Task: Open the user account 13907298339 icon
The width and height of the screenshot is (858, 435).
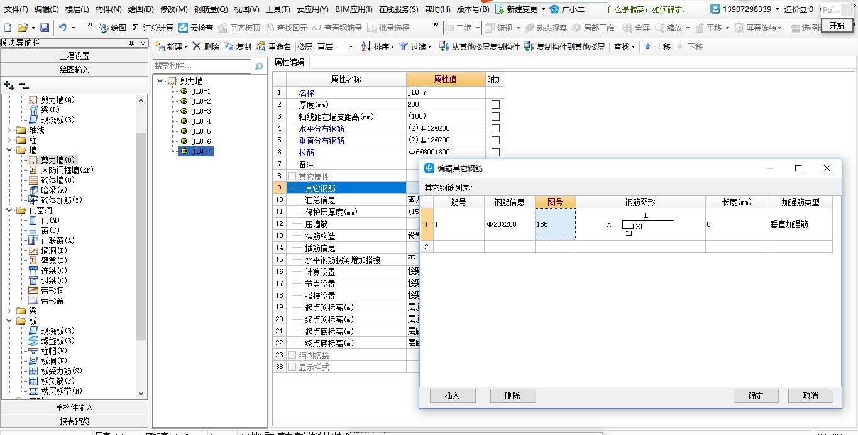Action: coord(715,9)
